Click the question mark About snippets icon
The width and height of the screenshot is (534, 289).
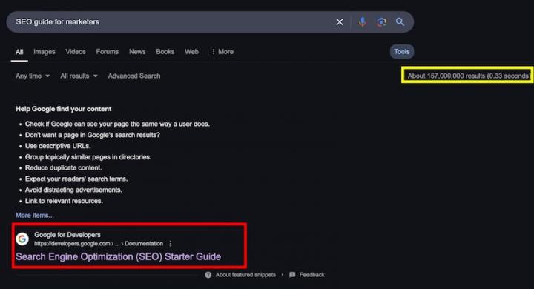click(x=208, y=275)
